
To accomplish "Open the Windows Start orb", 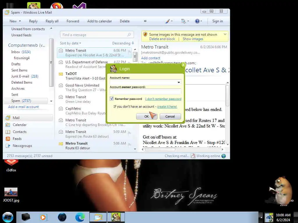I will [x=8, y=217].
